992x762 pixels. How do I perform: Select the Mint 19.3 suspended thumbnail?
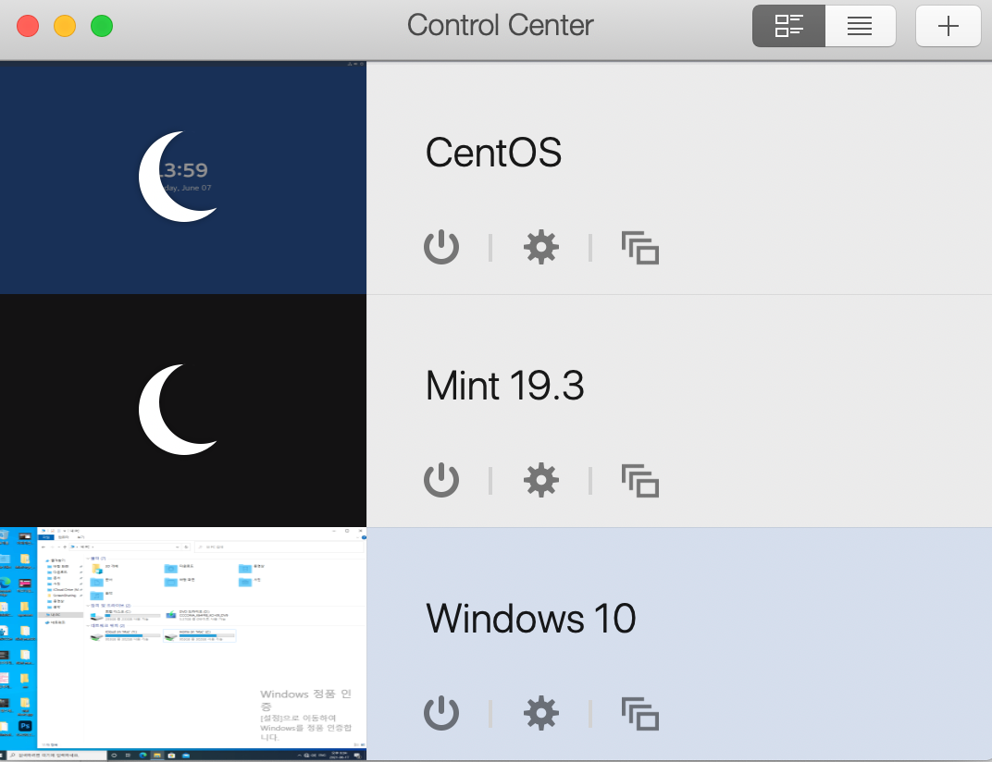183,411
